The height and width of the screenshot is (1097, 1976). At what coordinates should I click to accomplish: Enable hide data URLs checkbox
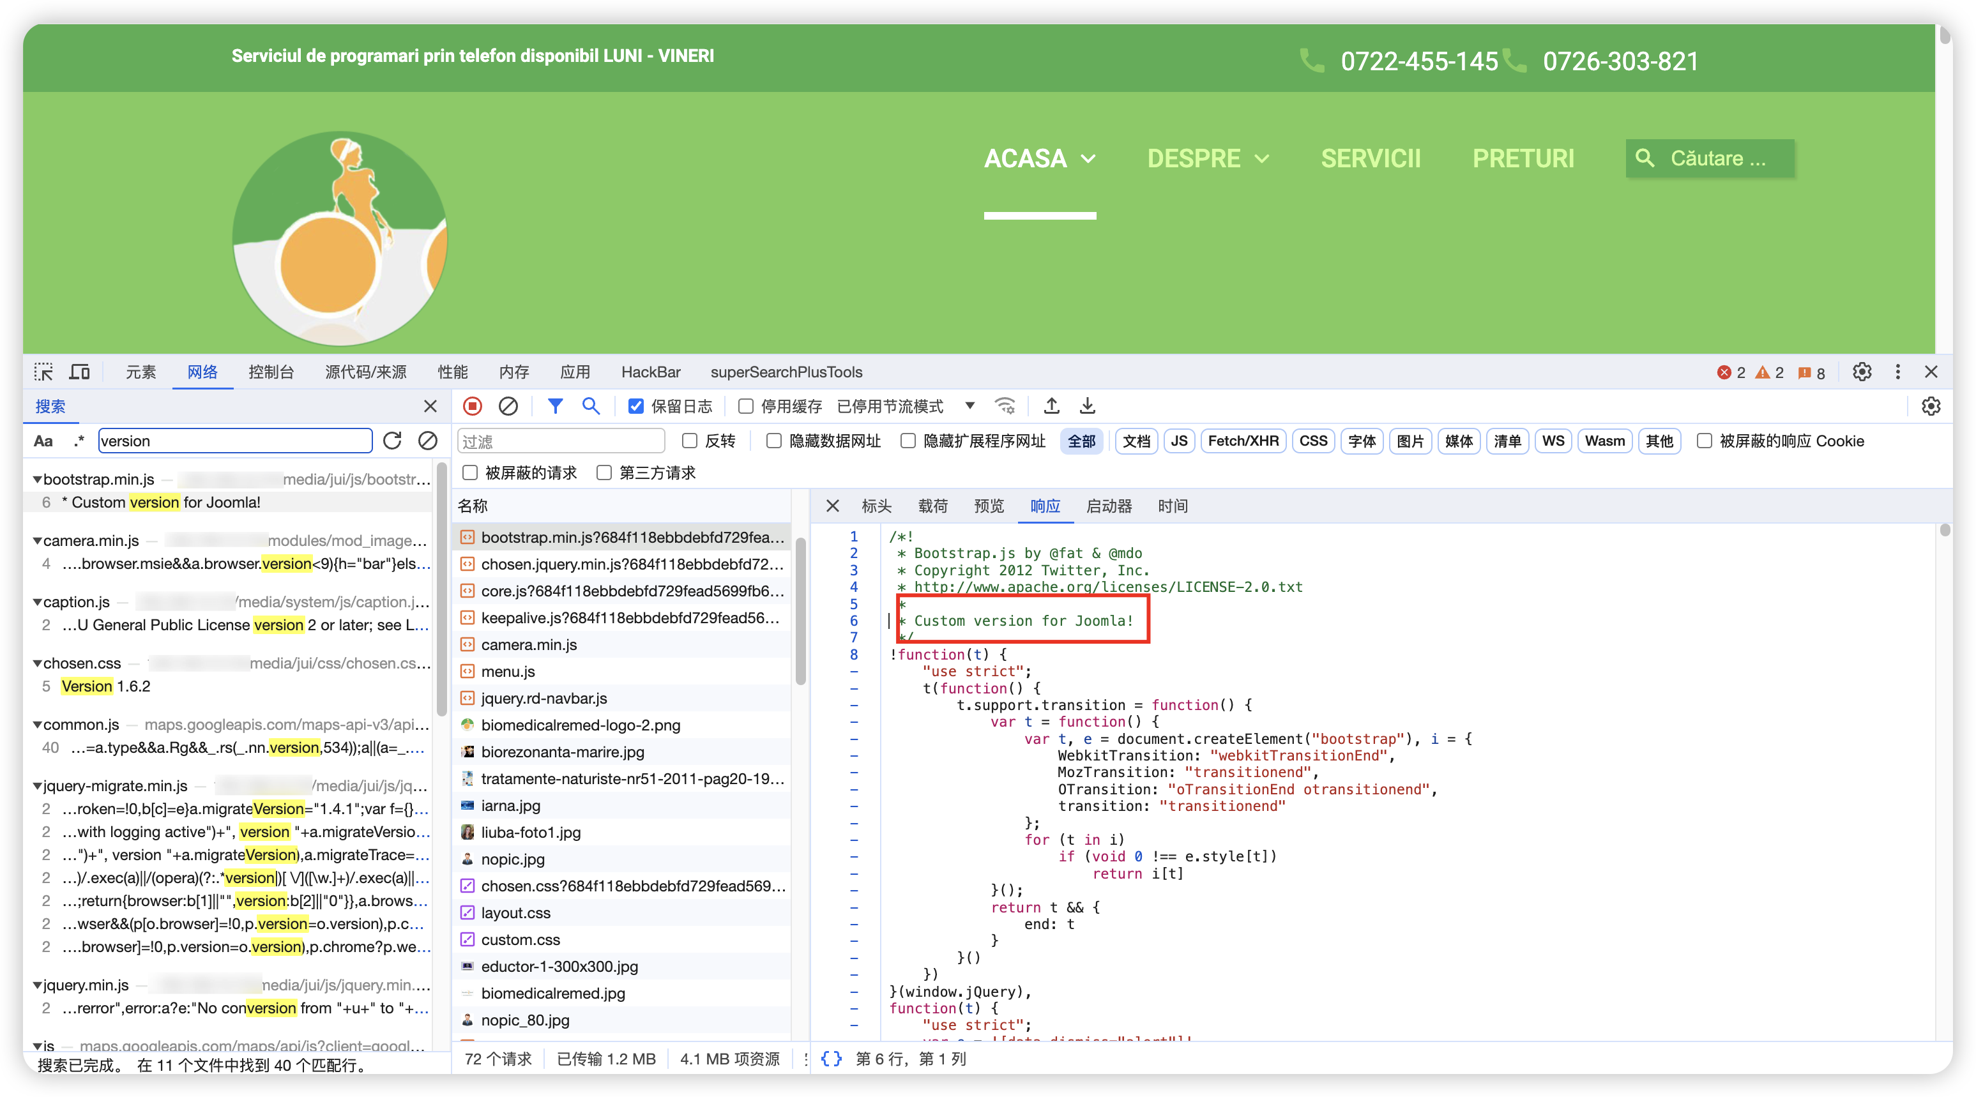774,441
